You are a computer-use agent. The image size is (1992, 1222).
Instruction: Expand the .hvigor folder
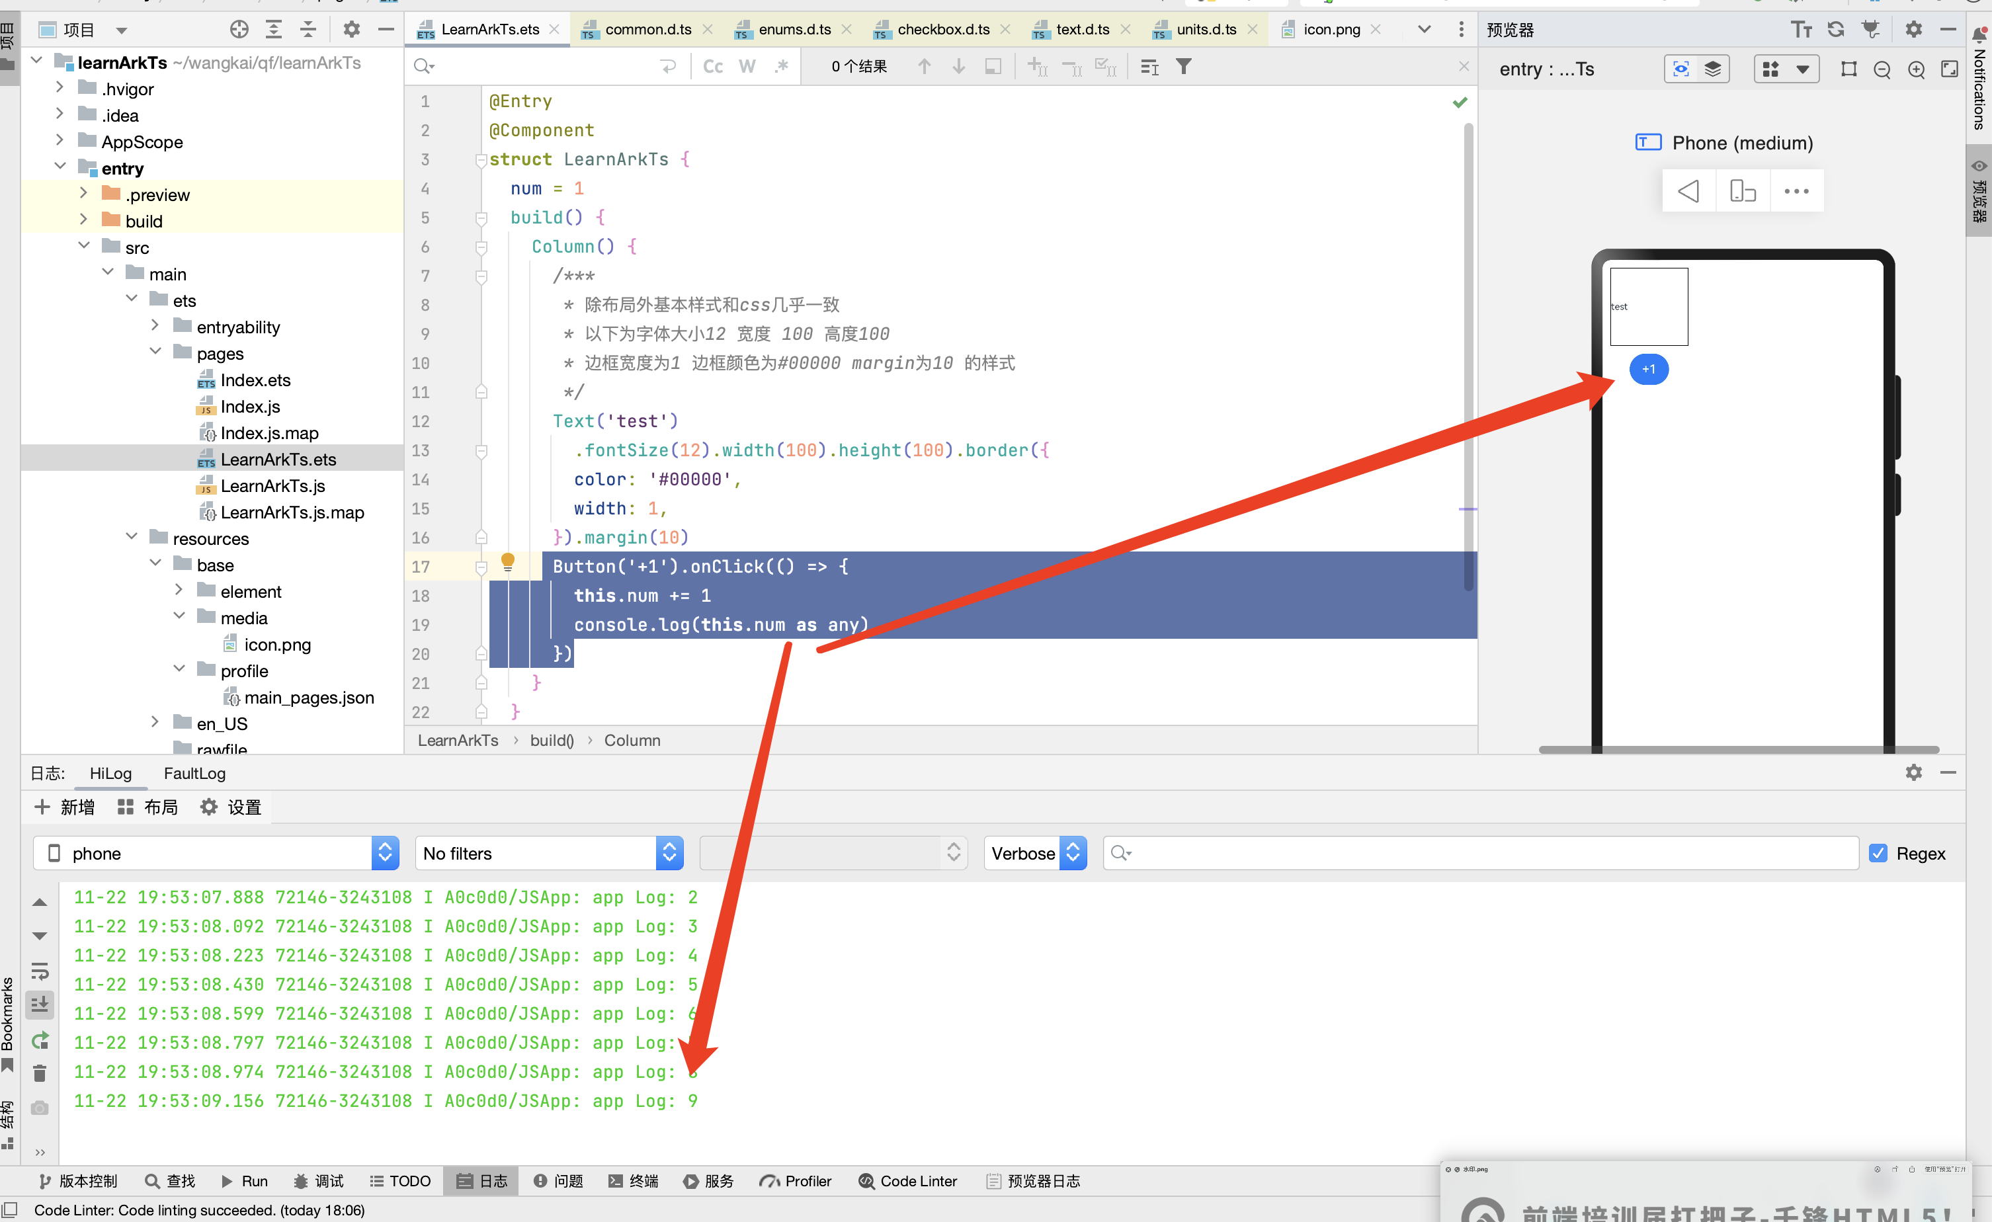click(59, 88)
